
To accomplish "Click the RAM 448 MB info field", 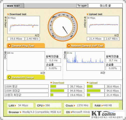I will tap(106, 105).
